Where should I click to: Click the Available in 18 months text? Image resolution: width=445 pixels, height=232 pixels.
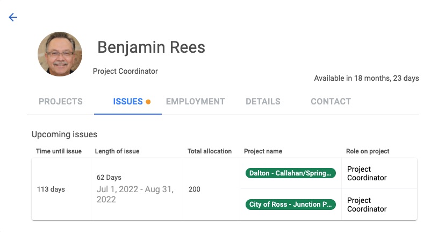point(367,78)
